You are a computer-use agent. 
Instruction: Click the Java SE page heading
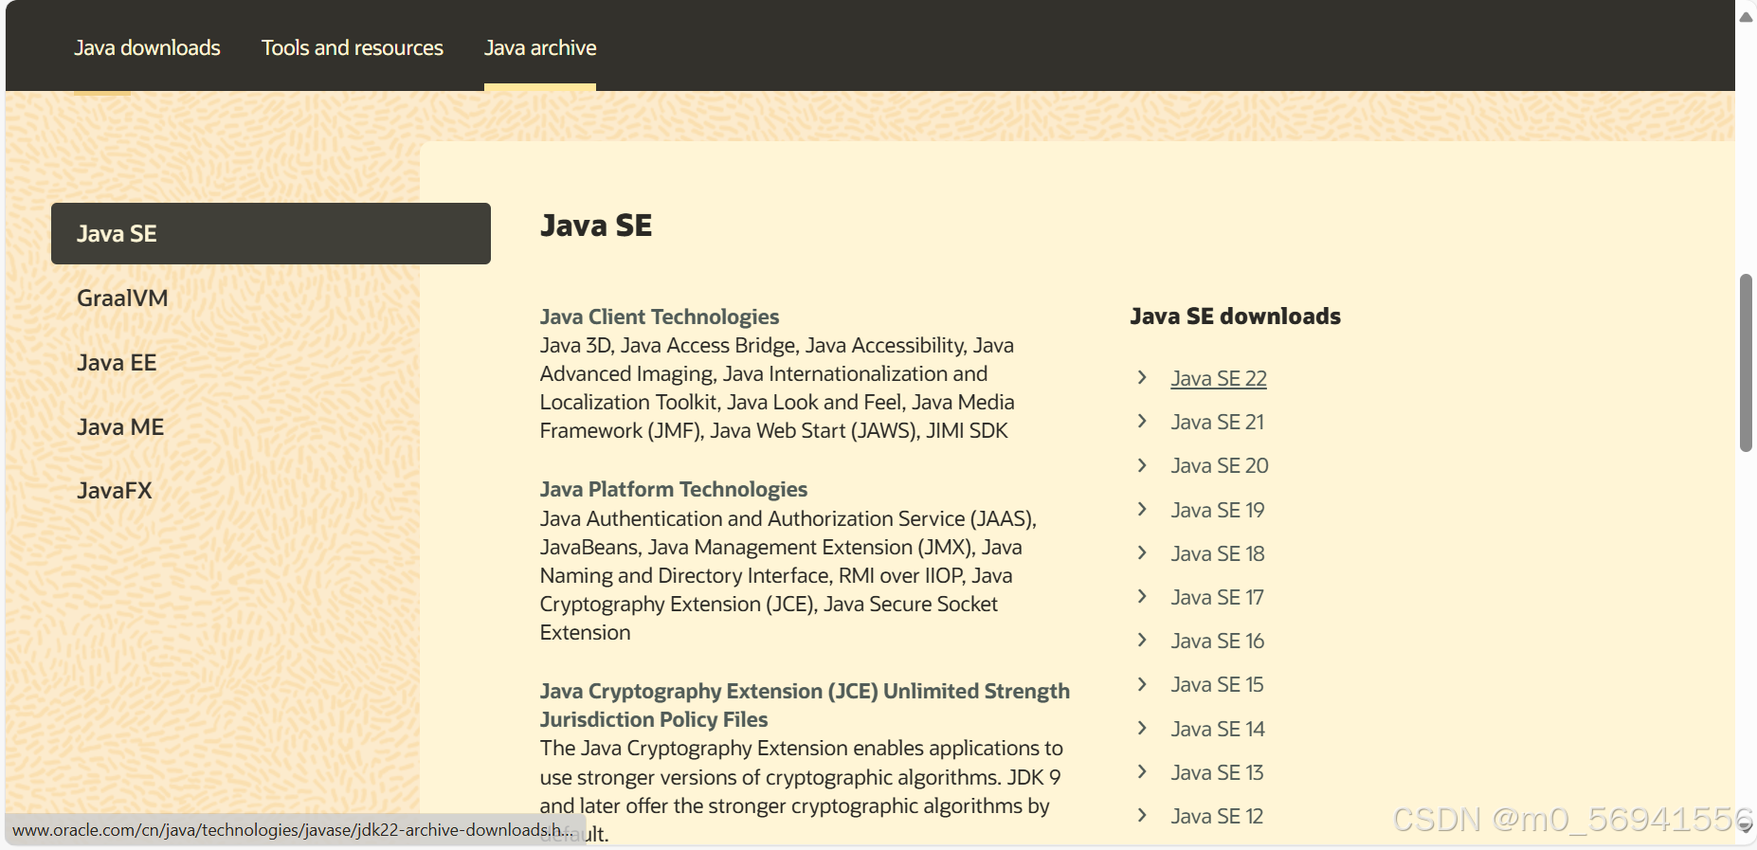(596, 226)
